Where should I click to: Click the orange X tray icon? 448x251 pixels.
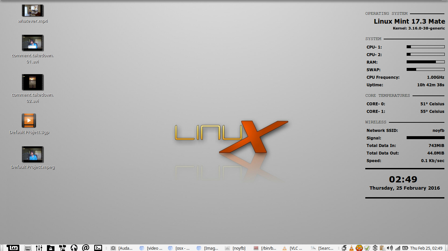(x=359, y=248)
